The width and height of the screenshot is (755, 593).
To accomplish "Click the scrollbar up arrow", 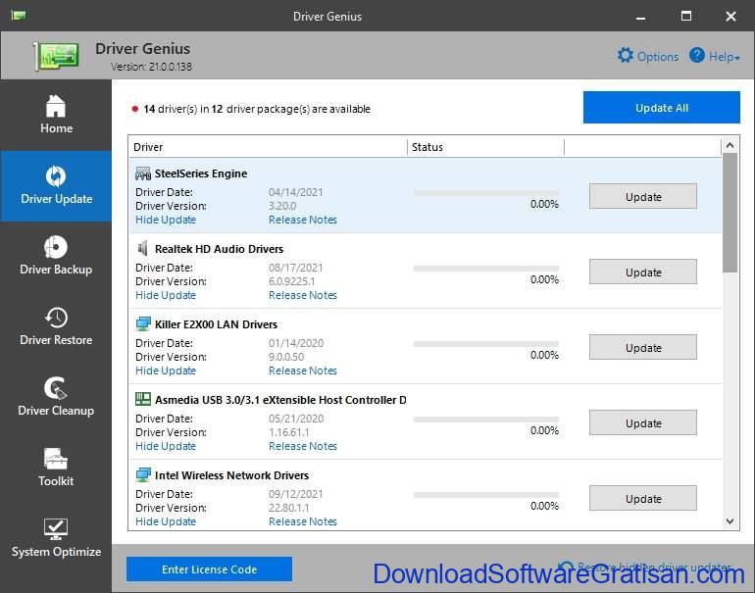I will [730, 145].
